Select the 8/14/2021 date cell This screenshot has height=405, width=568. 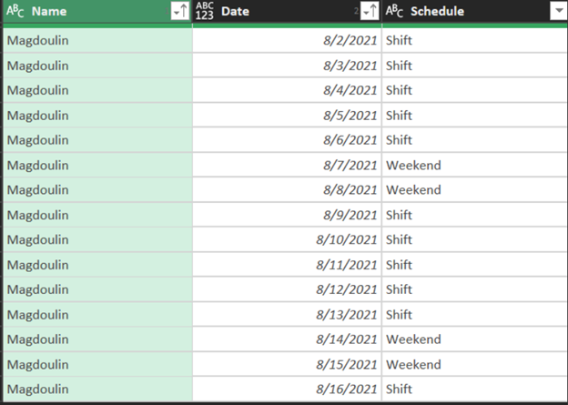coord(288,339)
